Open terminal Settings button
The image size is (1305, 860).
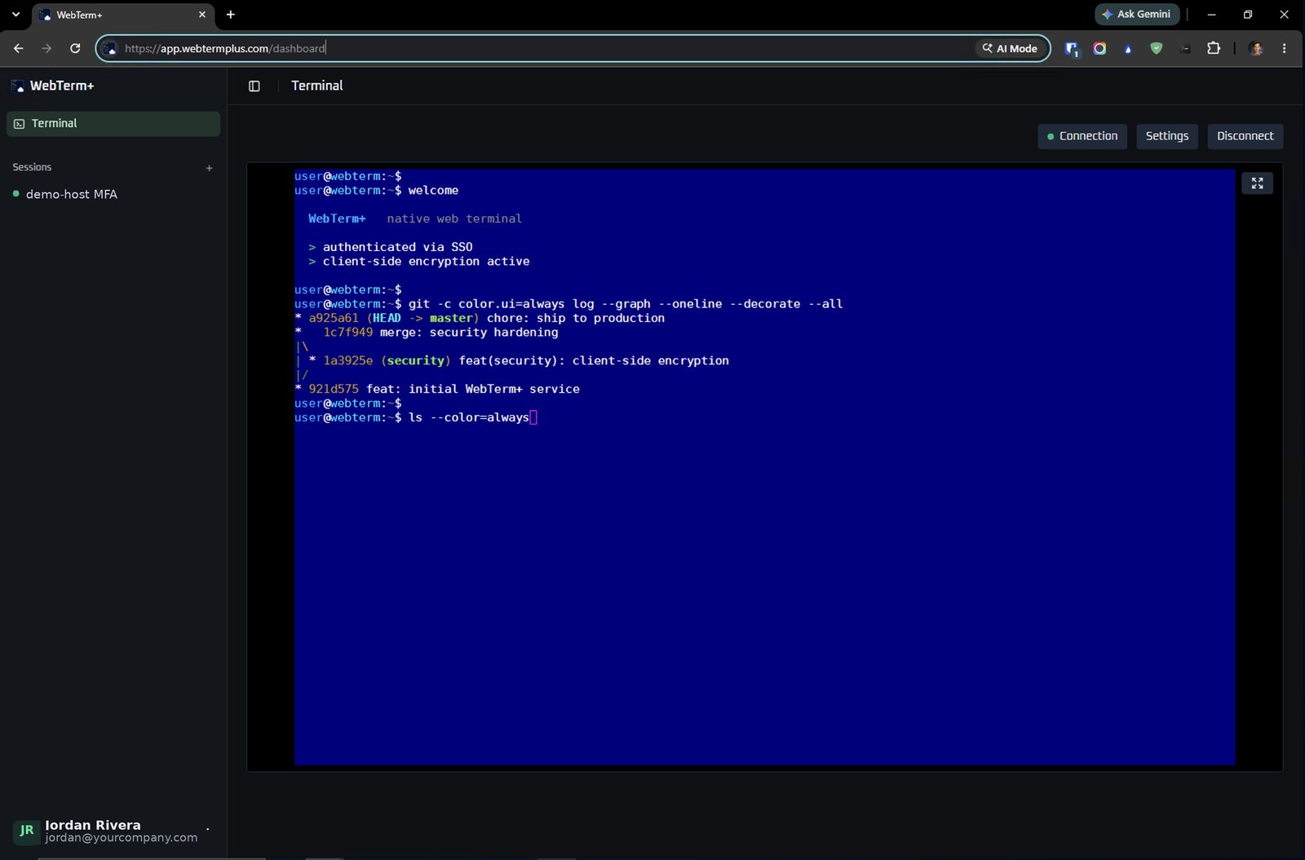pos(1166,136)
